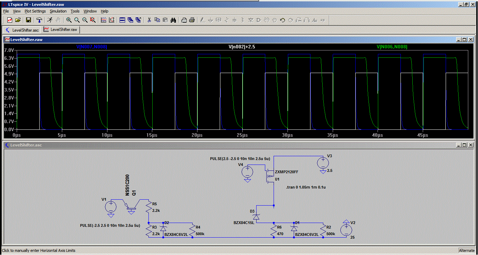Click resistor R4 500k value
478x255 pixels.
200,234
